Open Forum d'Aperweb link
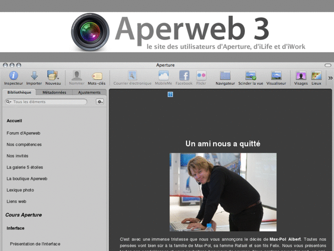 (23, 133)
